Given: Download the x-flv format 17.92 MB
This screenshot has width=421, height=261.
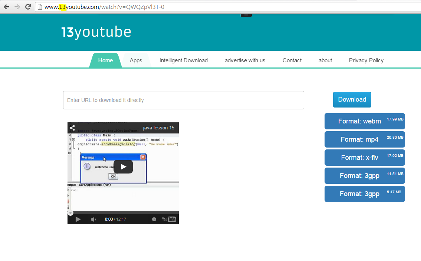Looking at the screenshot, I should click(x=365, y=158).
